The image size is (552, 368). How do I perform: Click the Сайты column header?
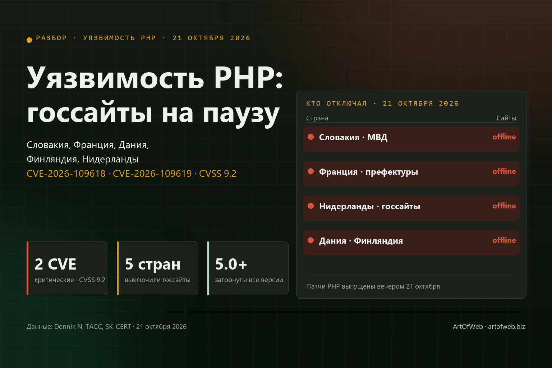pos(506,118)
